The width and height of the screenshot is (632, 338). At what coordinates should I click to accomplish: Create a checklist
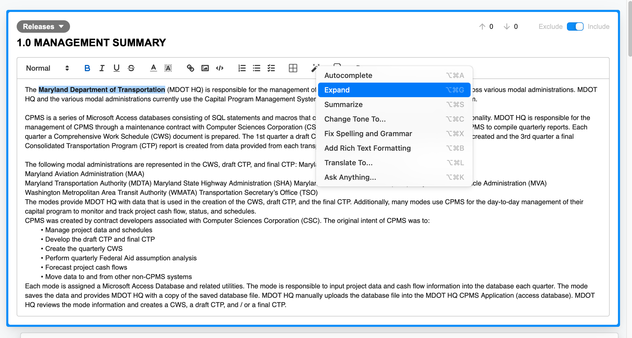pyautogui.click(x=271, y=68)
